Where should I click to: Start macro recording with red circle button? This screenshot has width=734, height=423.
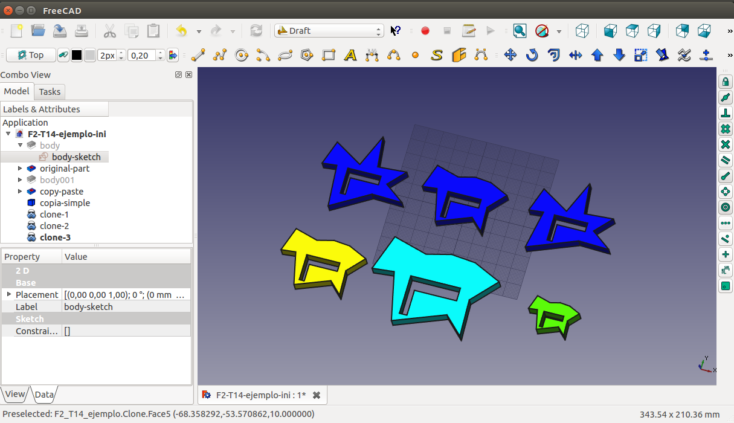425,31
